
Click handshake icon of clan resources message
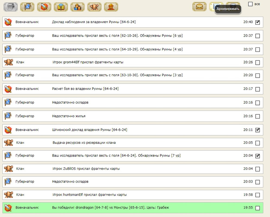[x=8, y=143]
